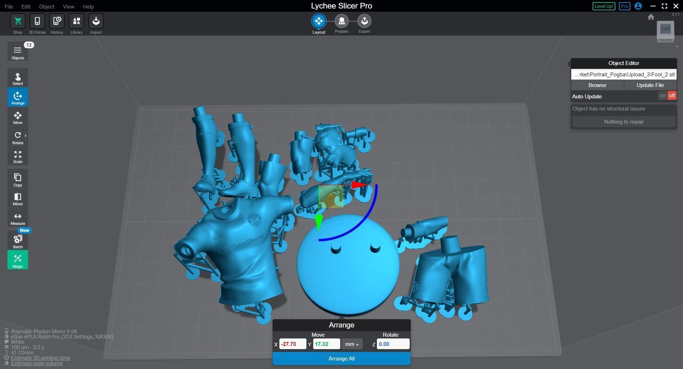Click the 100 um - 3.2 s layer info
This screenshot has height=369, width=683.
pos(27,347)
